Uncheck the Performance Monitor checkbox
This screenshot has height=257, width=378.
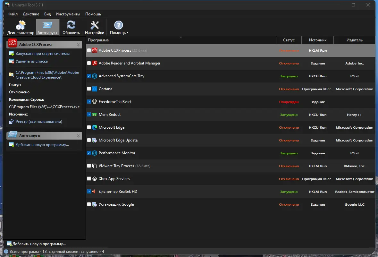(89, 153)
